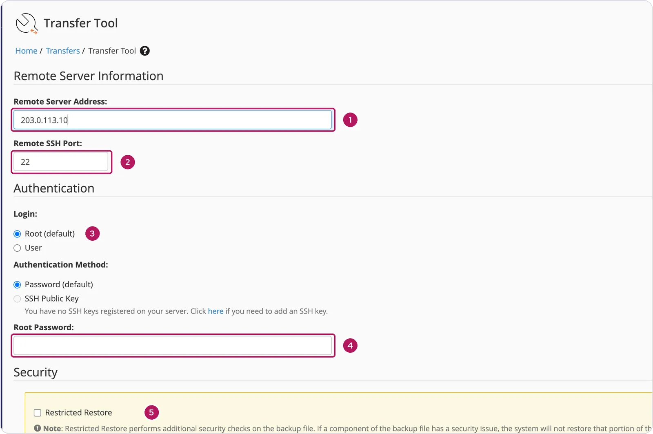This screenshot has width=653, height=434.
Task: Click the 'here' link to add SSH key
Action: (x=215, y=311)
